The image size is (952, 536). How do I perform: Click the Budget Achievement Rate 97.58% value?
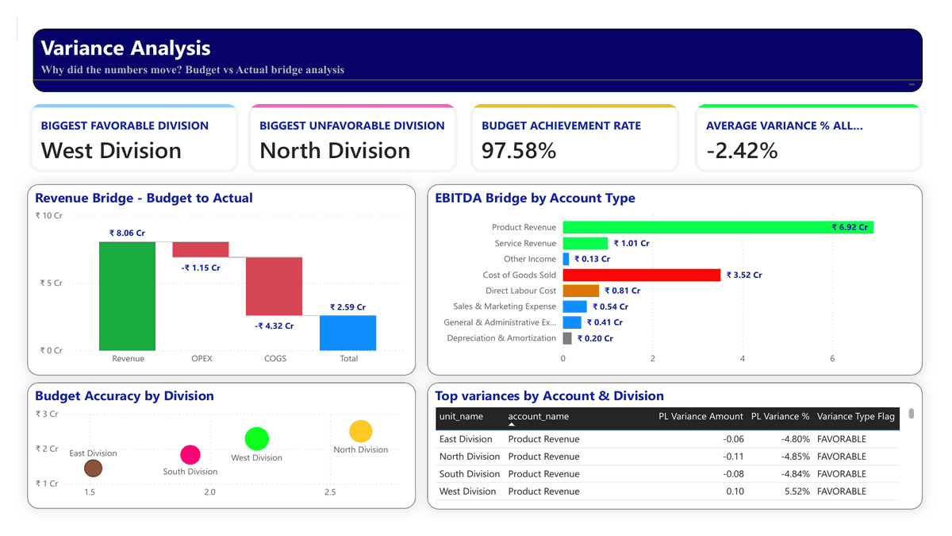click(519, 150)
